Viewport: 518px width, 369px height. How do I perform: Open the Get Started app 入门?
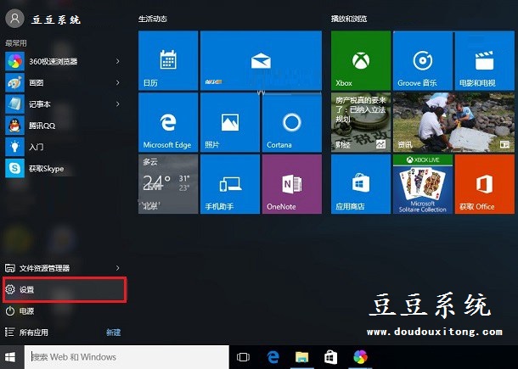tap(64, 147)
